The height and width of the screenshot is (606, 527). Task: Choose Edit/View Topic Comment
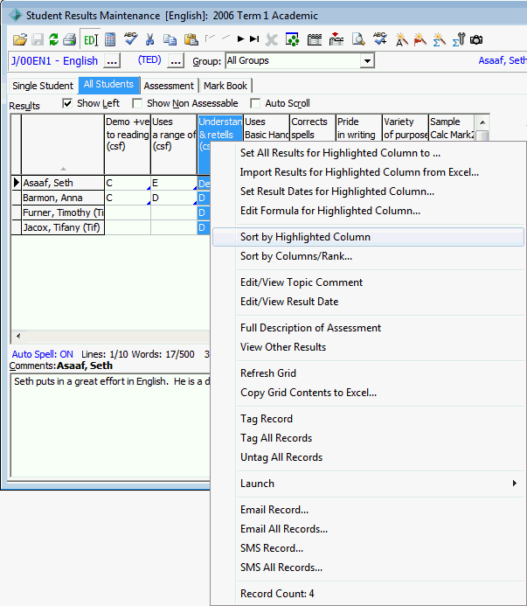point(369,282)
